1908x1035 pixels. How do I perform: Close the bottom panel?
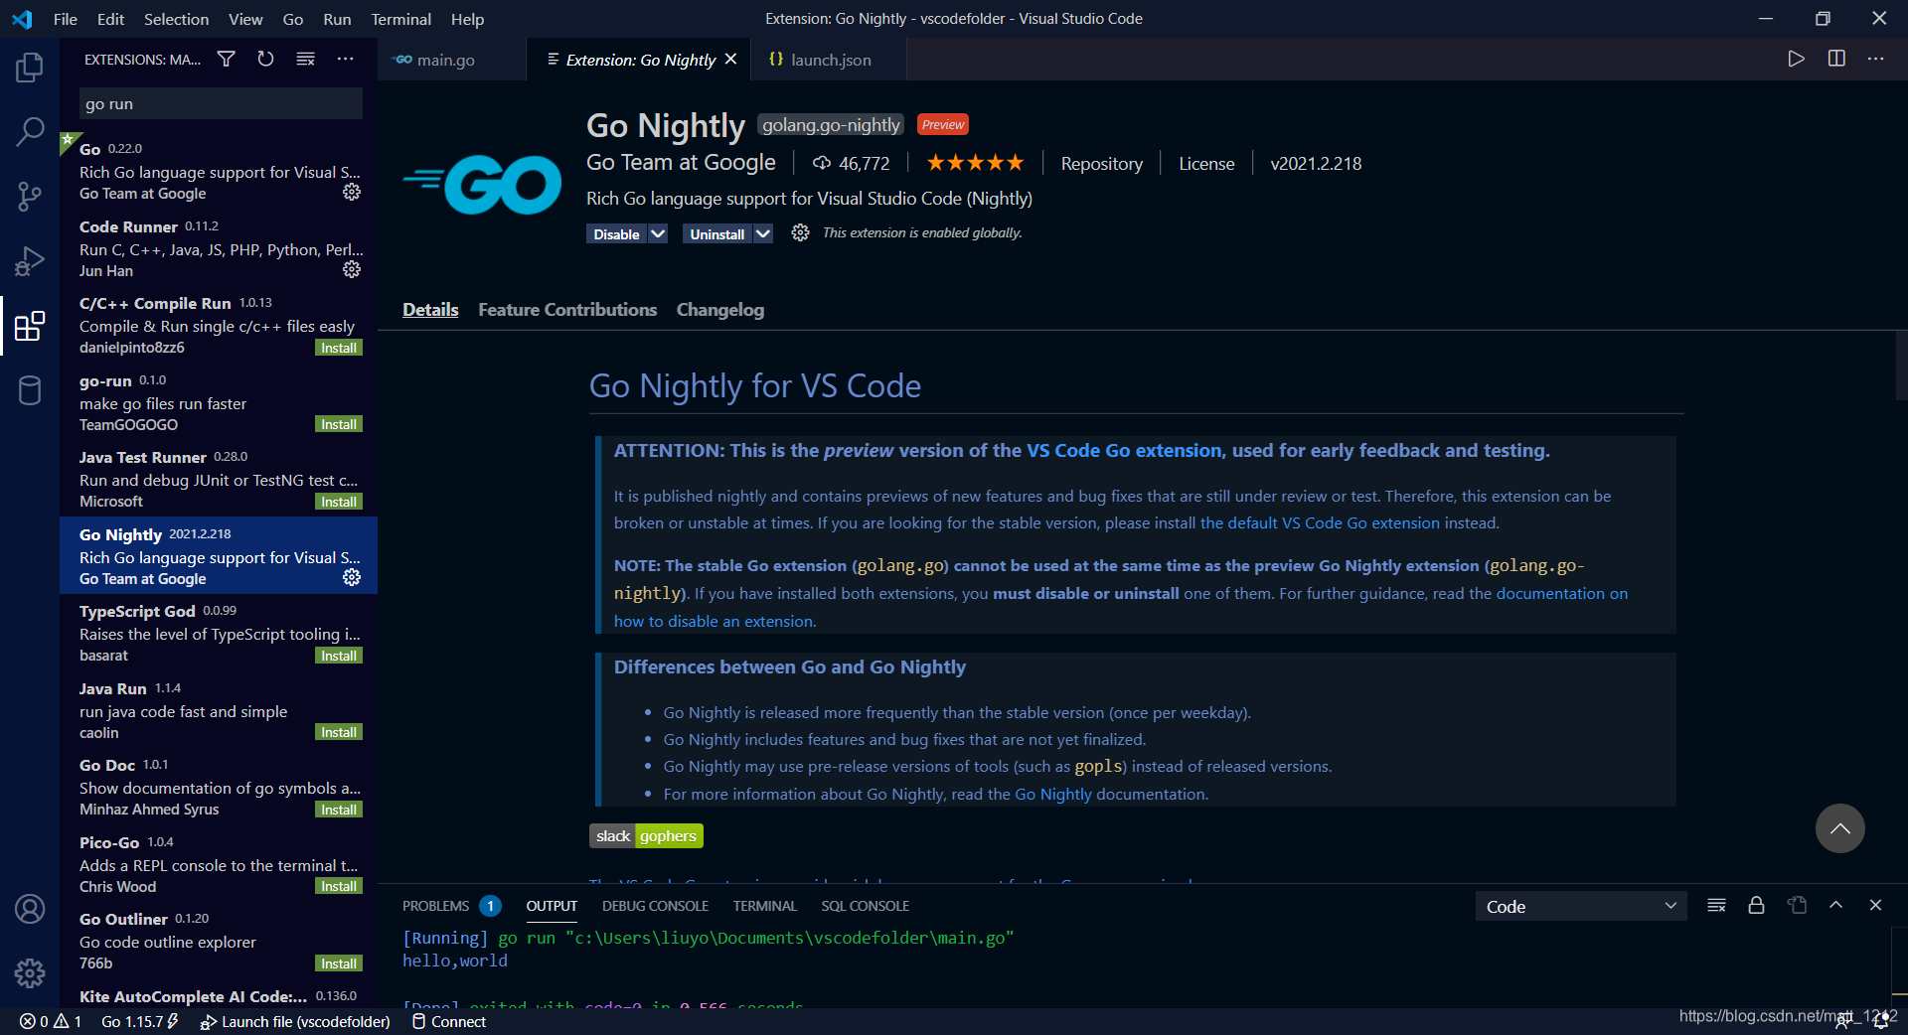click(1875, 905)
